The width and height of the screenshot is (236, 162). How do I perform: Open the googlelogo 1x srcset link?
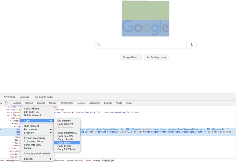pyautogui.click(x=186, y=129)
